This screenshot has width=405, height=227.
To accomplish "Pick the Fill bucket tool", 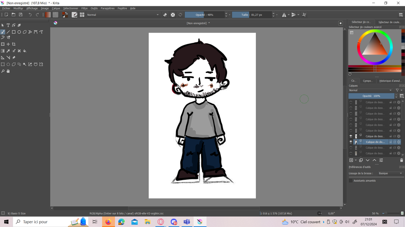I will [25, 51].
